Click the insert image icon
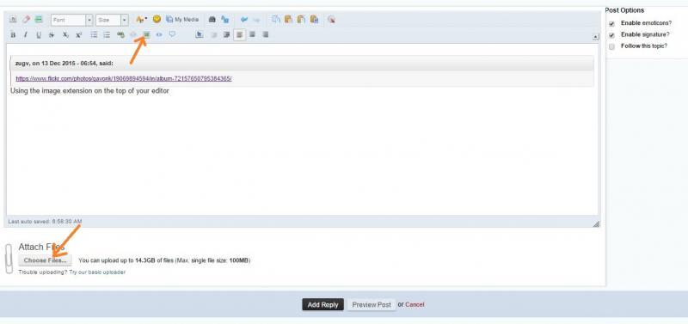The width and height of the screenshot is (688, 324). click(147, 34)
